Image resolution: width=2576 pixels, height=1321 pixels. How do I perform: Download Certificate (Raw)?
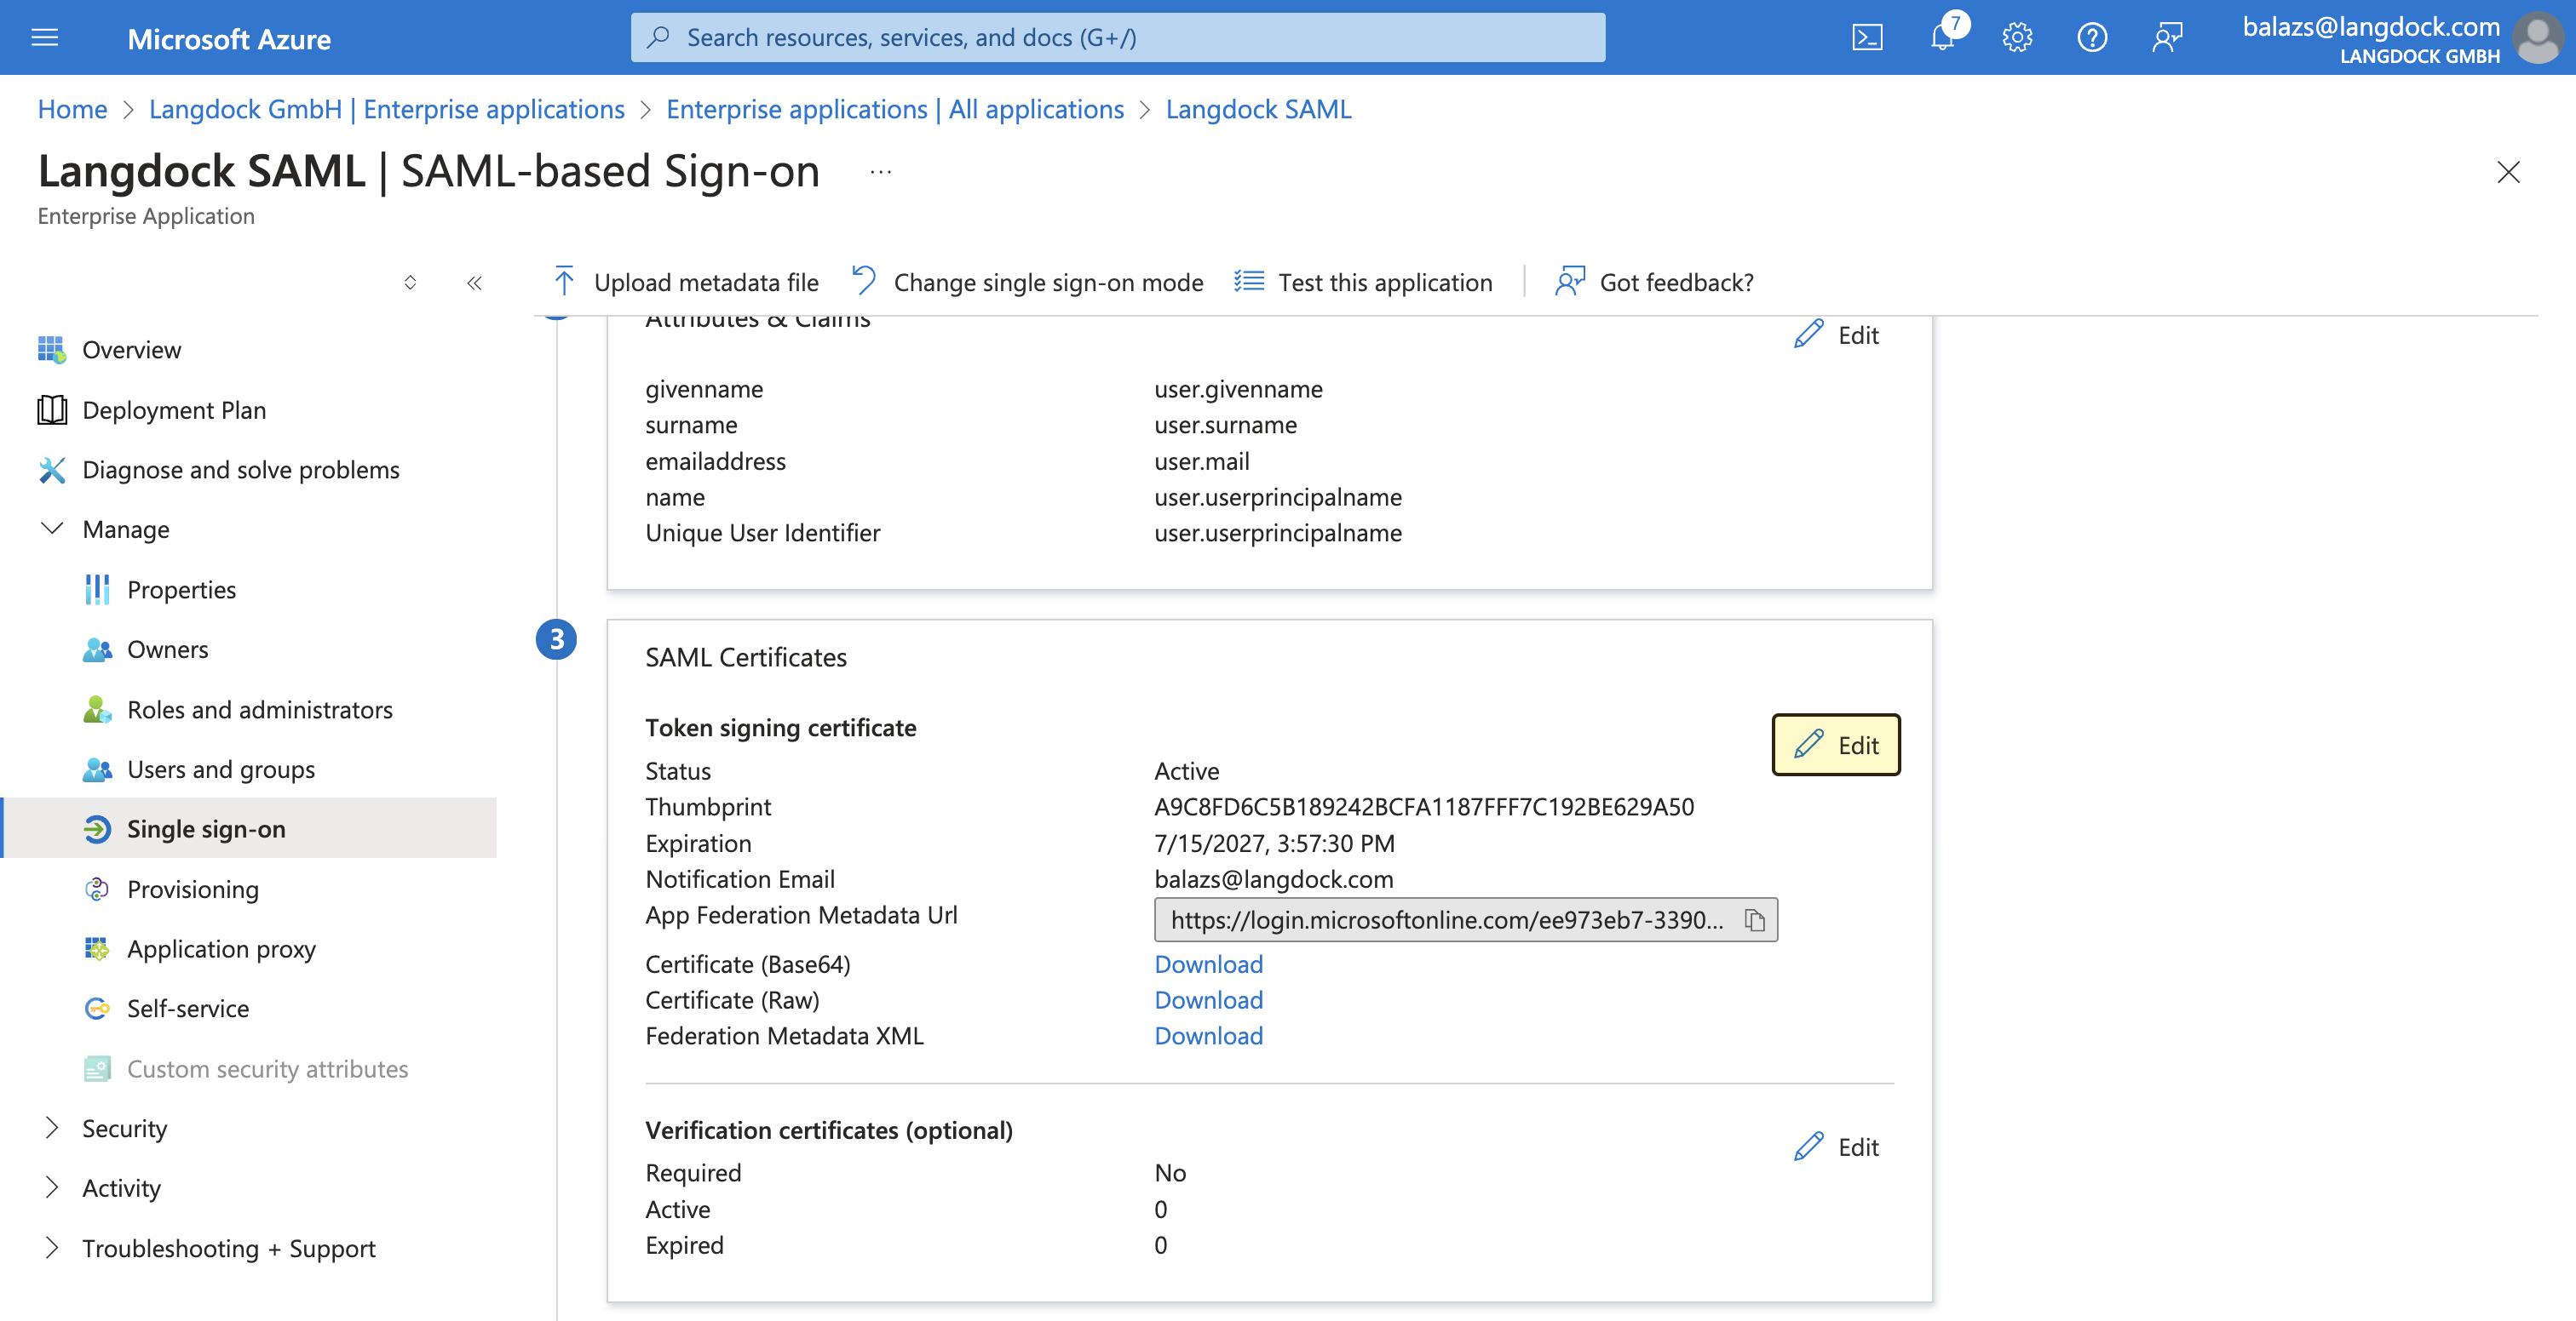(1208, 999)
